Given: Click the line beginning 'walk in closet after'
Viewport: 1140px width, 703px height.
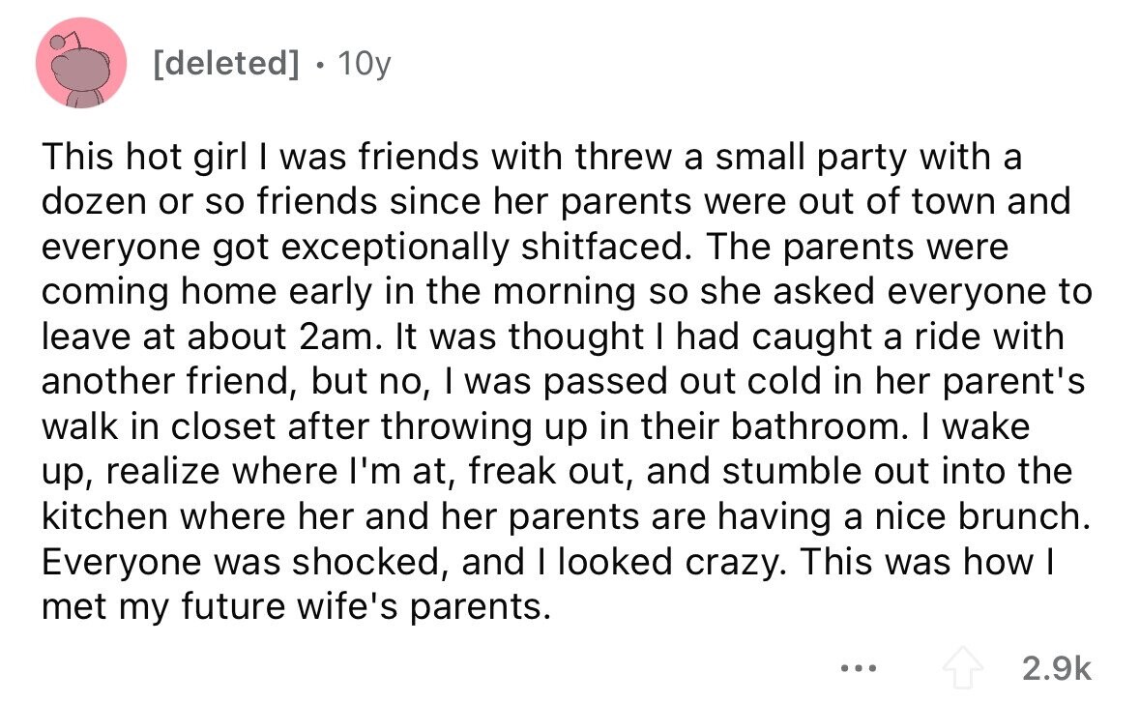Looking at the screenshot, I should coord(536,426).
